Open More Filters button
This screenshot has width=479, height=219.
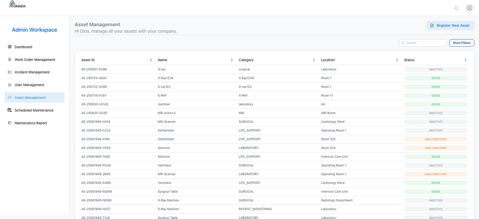coord(461,43)
